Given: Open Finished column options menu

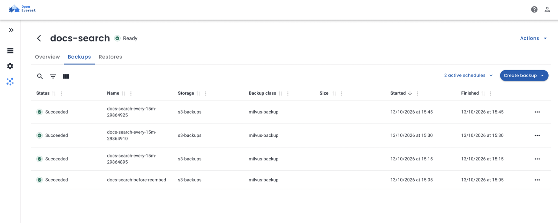Looking at the screenshot, I should click(490, 94).
